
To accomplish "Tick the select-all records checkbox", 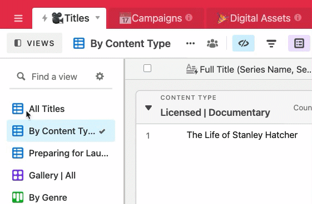I will [147, 68].
